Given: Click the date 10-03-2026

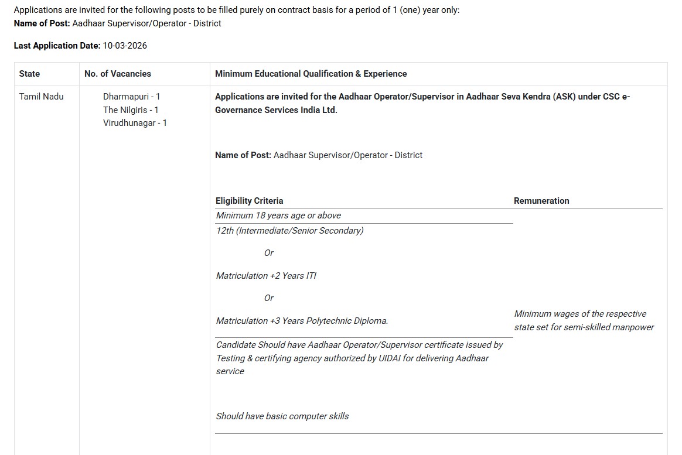Looking at the screenshot, I should point(125,46).
